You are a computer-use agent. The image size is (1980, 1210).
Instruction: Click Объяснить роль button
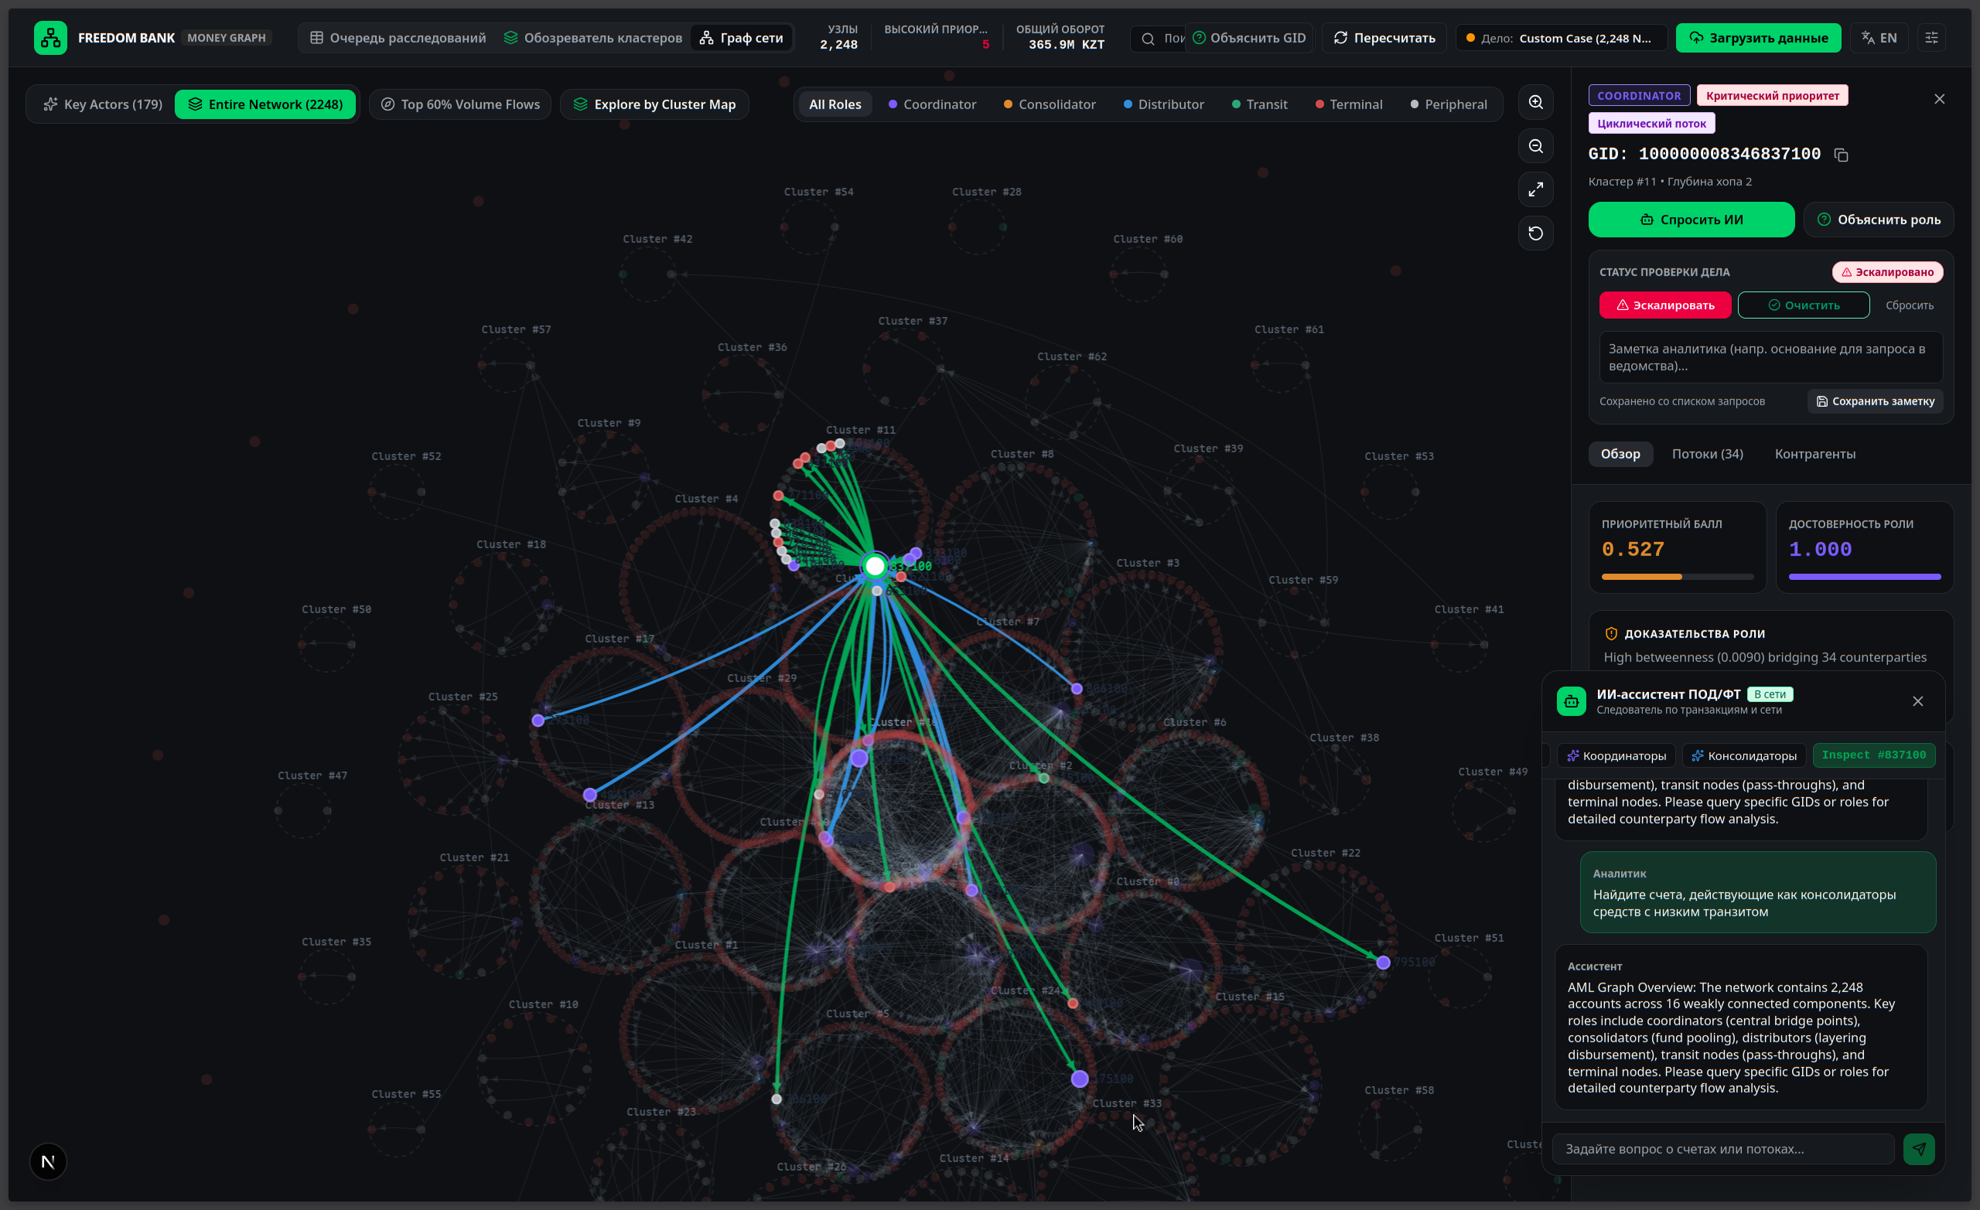[x=1879, y=220]
